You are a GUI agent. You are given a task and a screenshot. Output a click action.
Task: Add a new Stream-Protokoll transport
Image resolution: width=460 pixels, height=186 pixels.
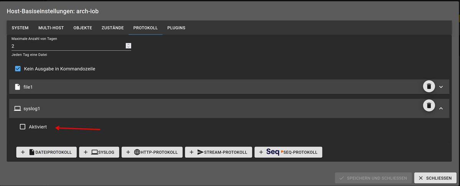[219, 152]
